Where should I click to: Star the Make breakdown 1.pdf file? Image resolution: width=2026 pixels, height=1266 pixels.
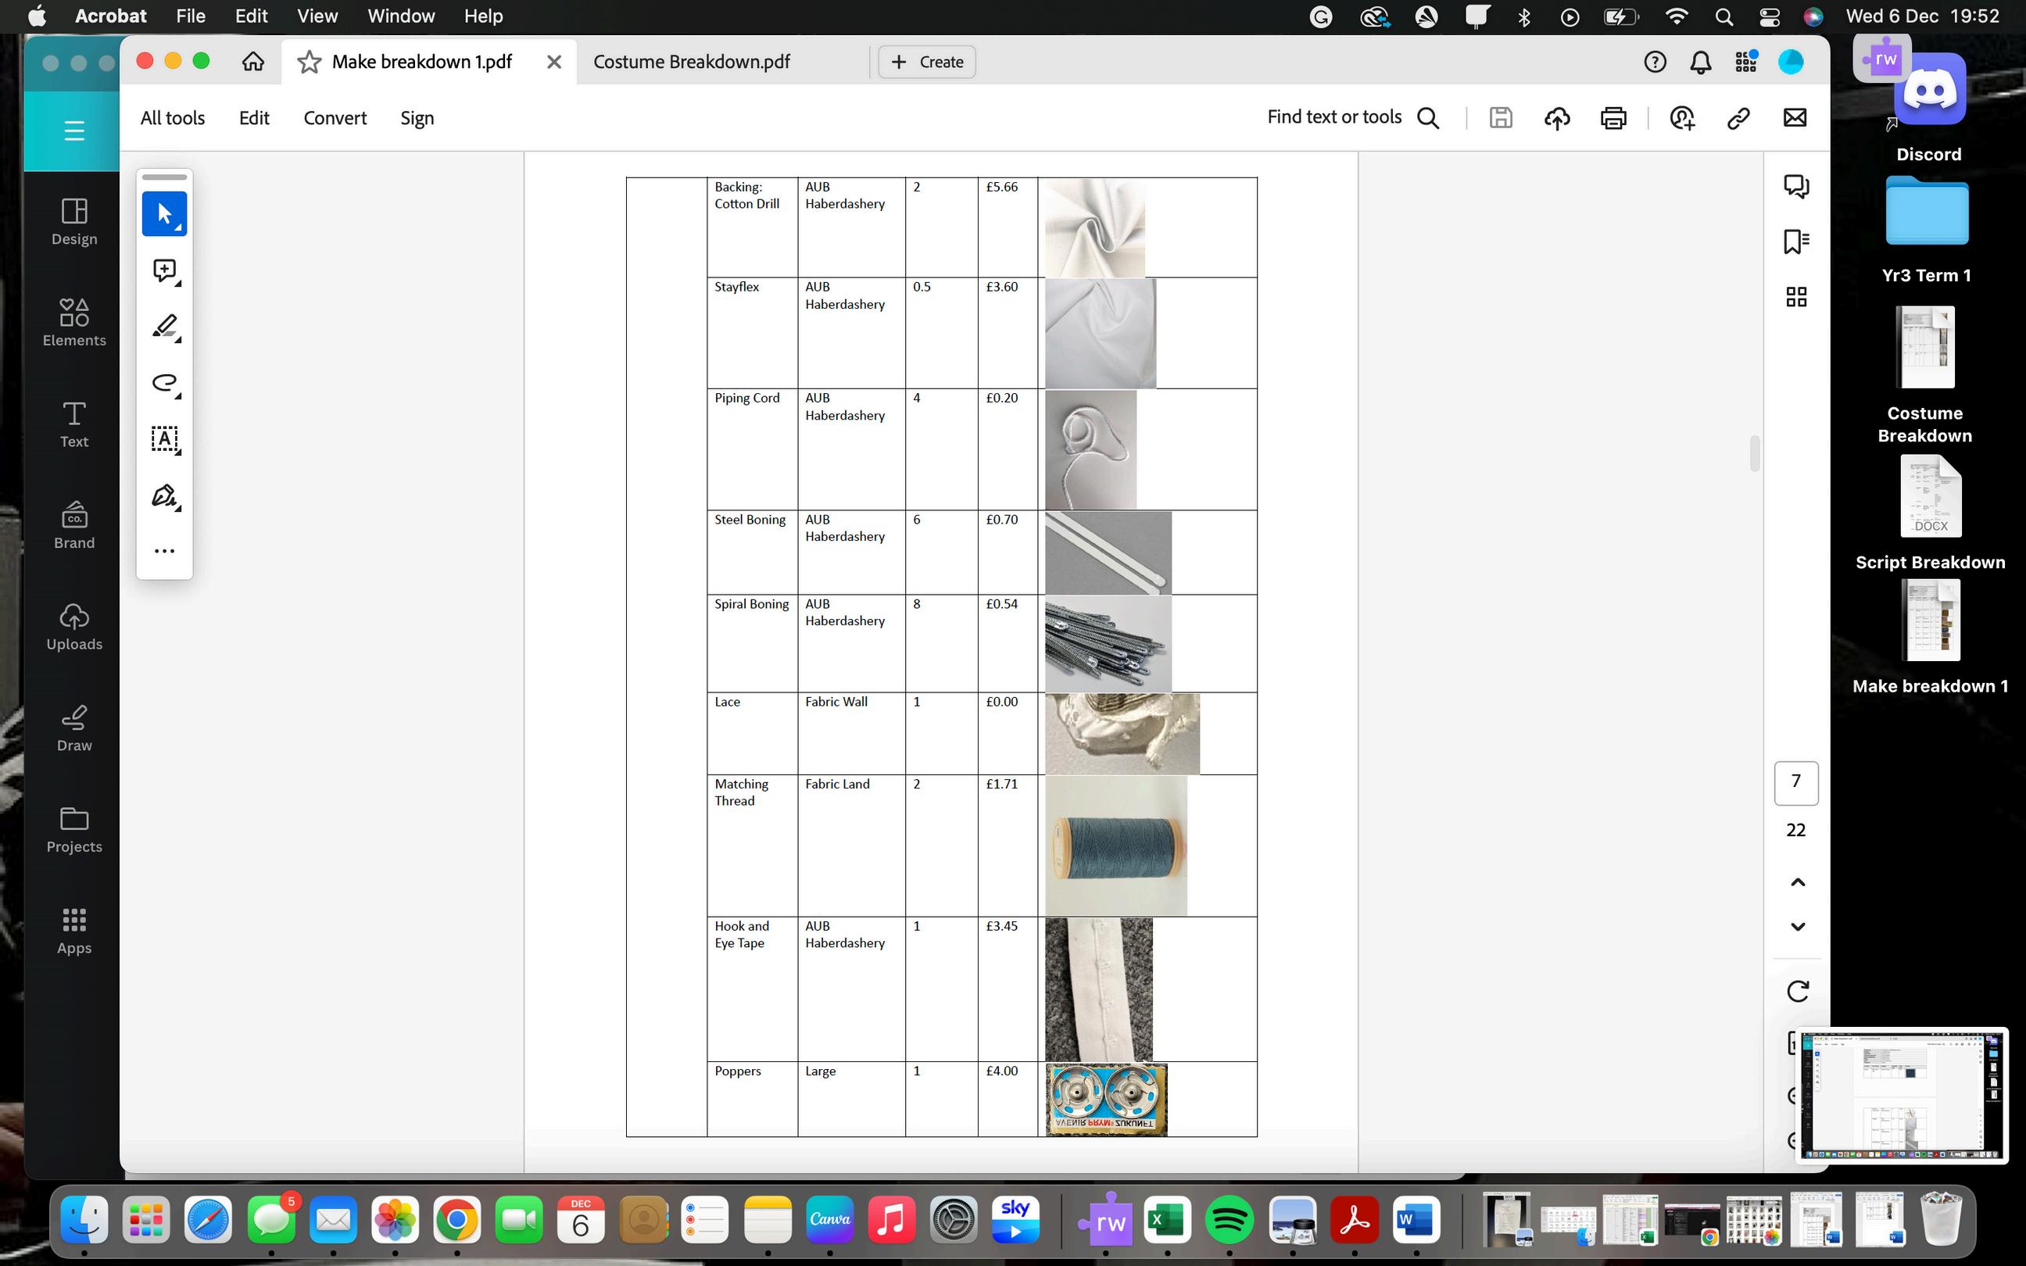[309, 62]
